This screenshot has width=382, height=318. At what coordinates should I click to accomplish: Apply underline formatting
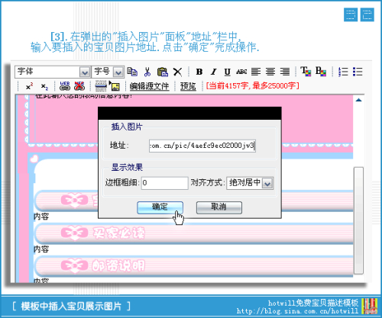point(228,72)
